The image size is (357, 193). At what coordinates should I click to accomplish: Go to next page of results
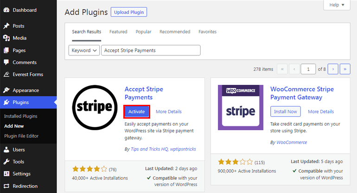[333, 69]
